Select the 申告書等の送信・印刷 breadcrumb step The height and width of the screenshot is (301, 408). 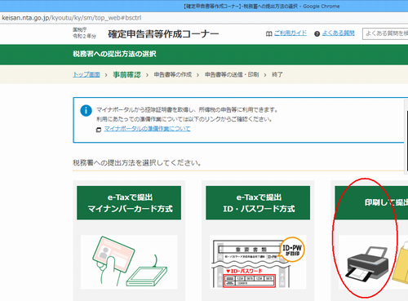[x=232, y=74]
